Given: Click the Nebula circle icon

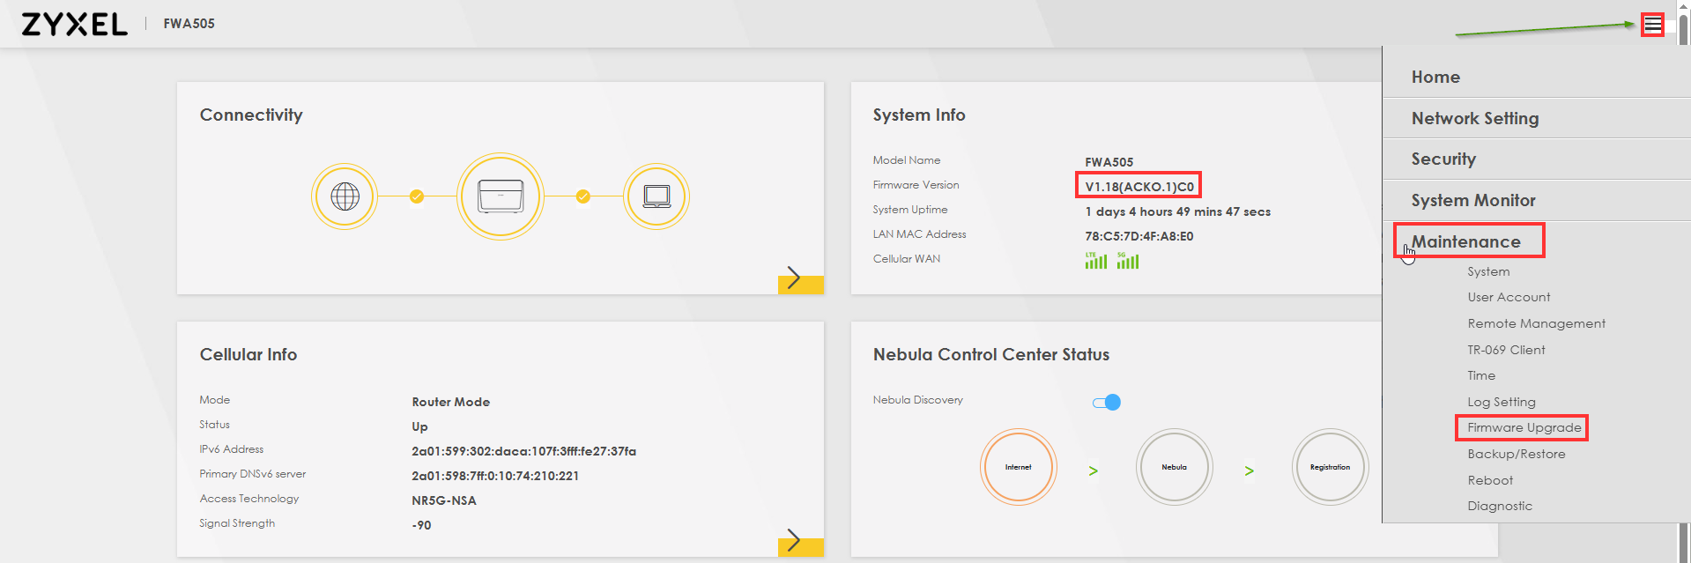Looking at the screenshot, I should (x=1175, y=467).
